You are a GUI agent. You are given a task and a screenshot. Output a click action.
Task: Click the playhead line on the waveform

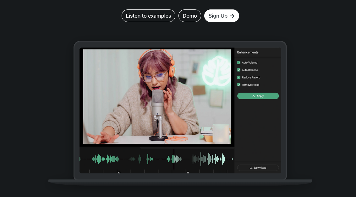pos(174,159)
